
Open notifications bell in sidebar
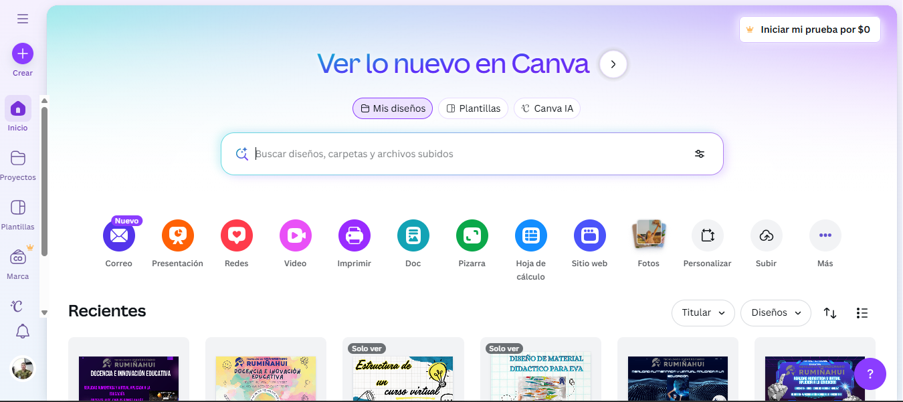23,331
